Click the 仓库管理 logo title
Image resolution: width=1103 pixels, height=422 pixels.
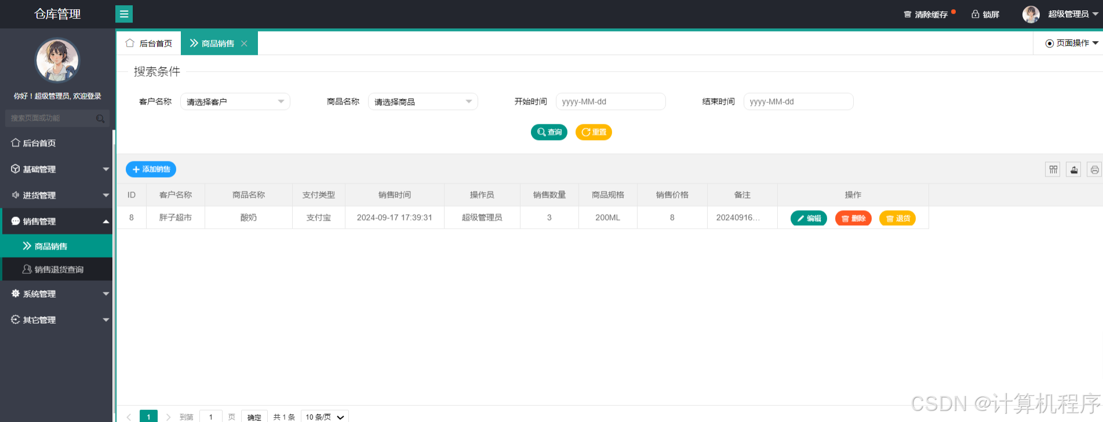tap(57, 14)
